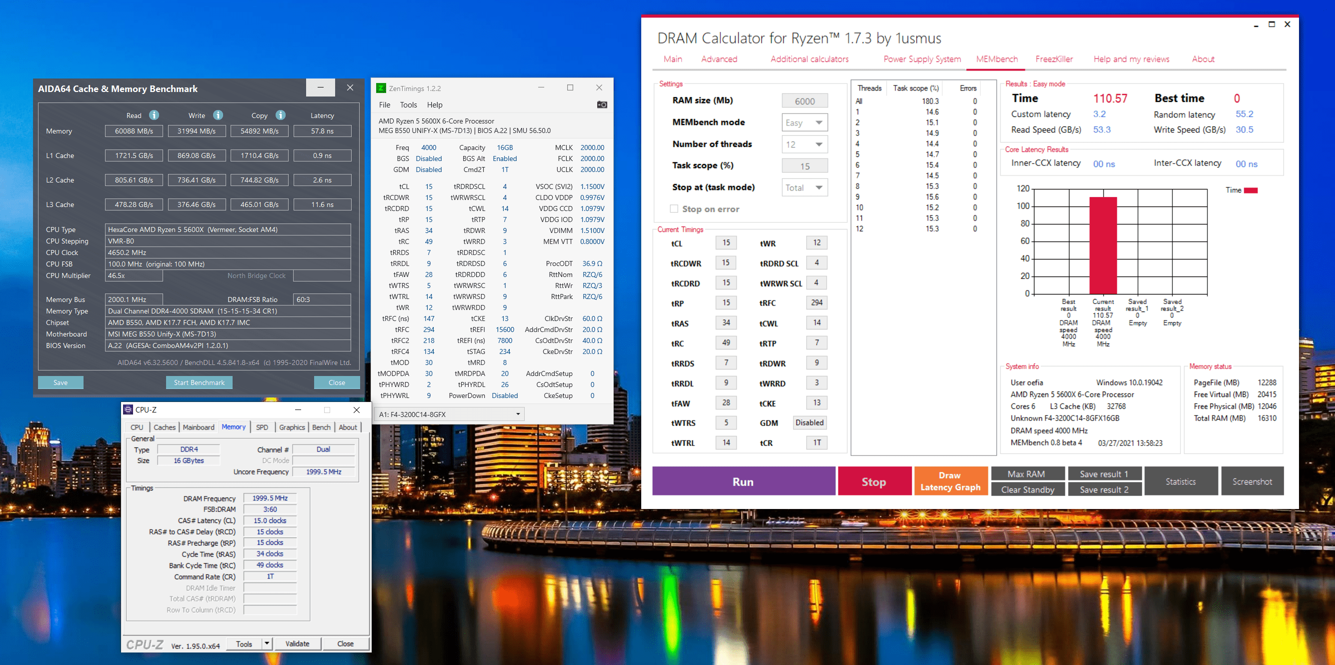
Task: Click Draw Latency Graph button
Action: click(x=950, y=481)
